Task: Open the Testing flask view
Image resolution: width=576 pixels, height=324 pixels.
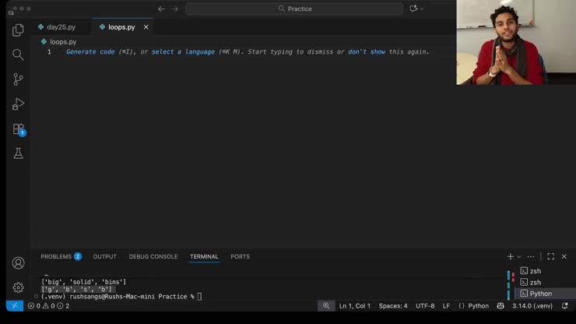Action: click(x=18, y=153)
